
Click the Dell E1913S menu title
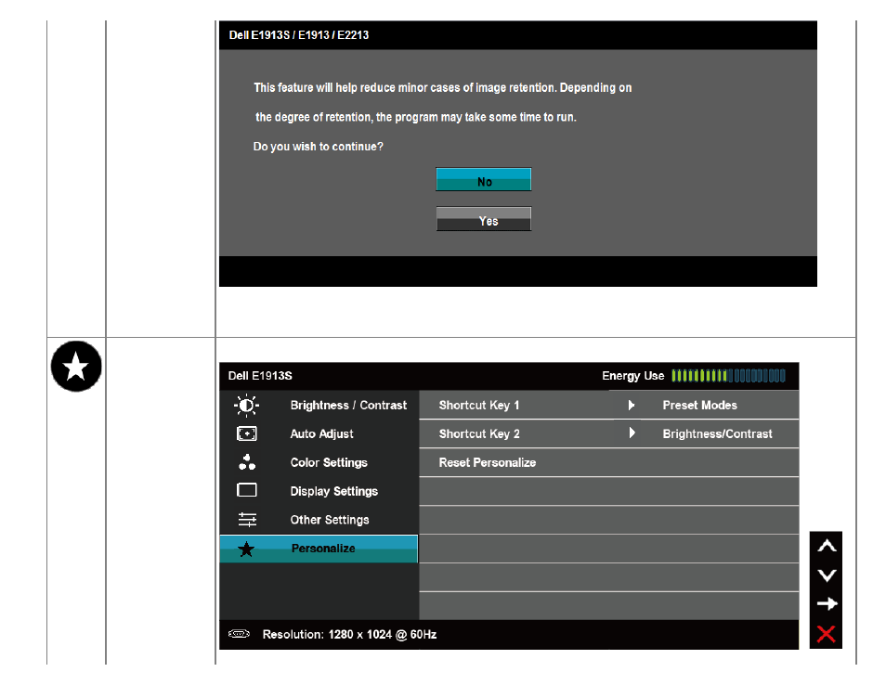coord(260,376)
